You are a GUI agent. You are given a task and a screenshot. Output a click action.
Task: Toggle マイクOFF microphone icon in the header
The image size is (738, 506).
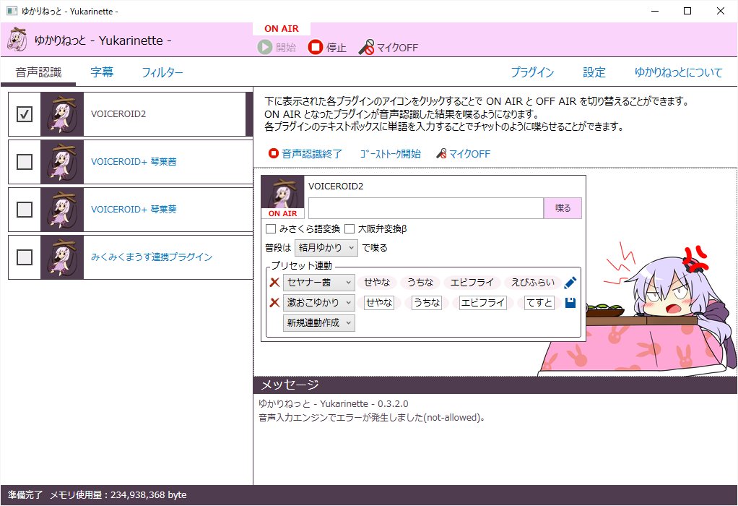click(x=367, y=47)
